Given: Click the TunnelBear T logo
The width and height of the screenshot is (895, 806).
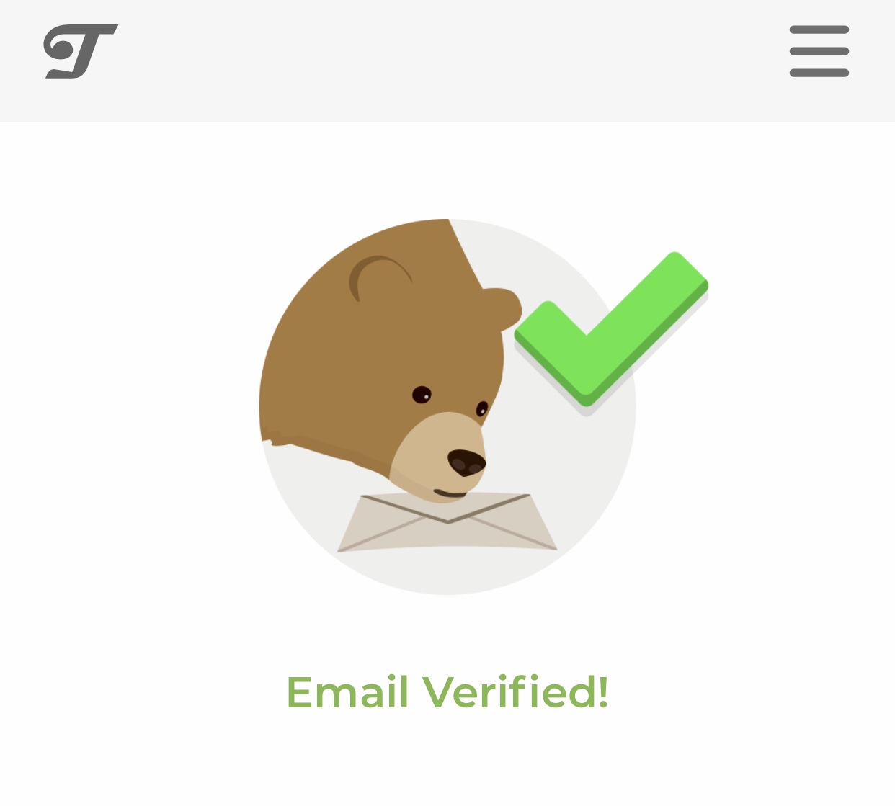Looking at the screenshot, I should pyautogui.click(x=80, y=51).
